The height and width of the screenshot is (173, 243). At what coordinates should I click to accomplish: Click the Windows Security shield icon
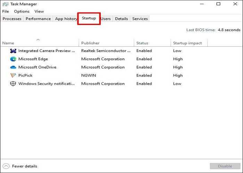[13, 84]
